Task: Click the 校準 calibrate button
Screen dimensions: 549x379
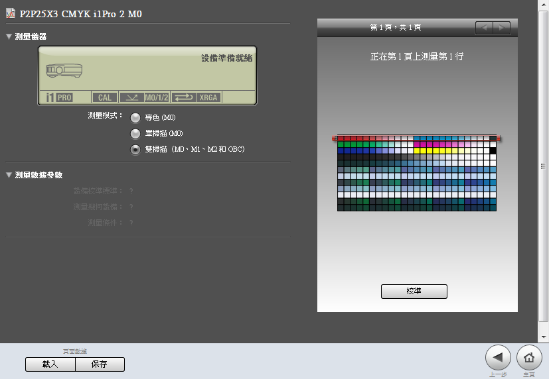Action: click(414, 292)
